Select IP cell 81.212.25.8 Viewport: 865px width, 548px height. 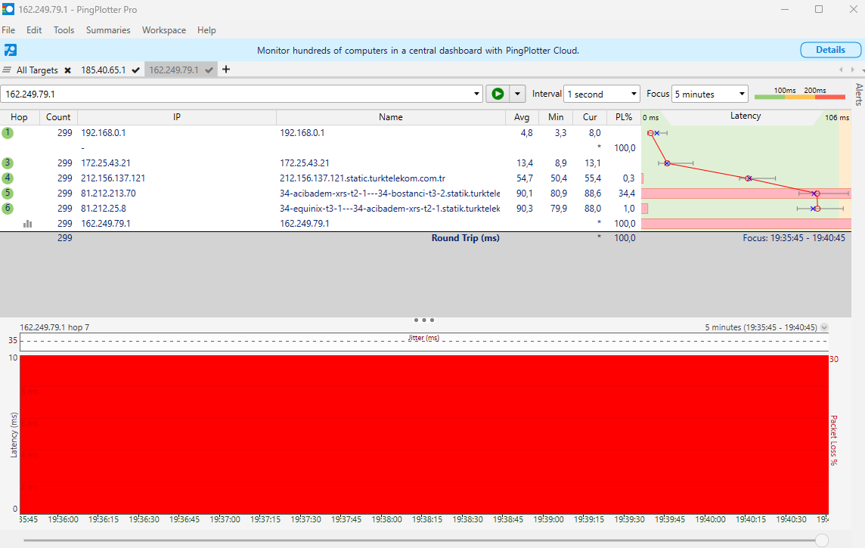(x=103, y=209)
